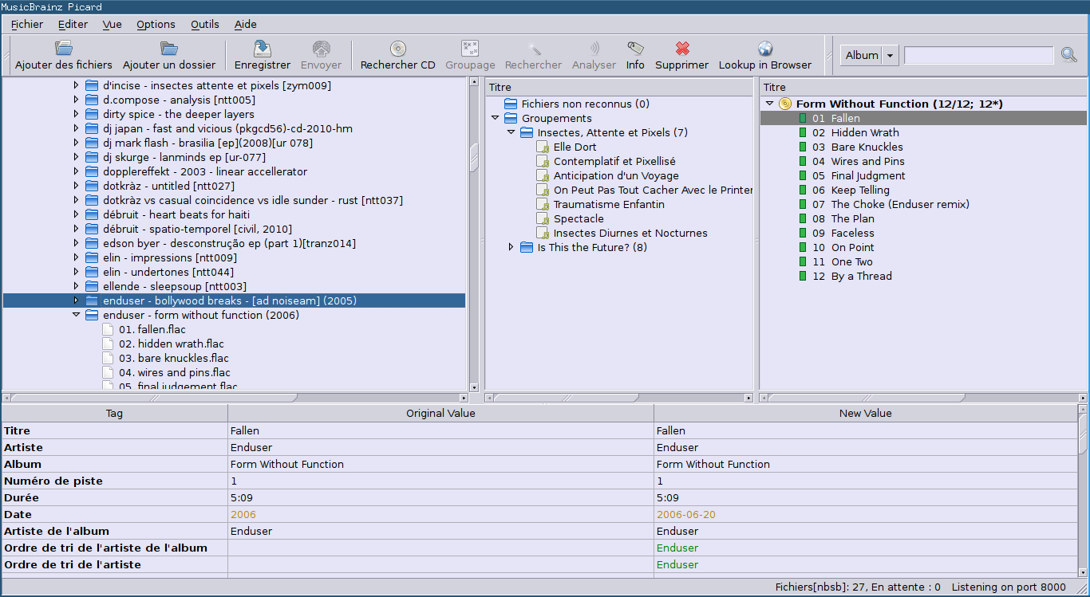Screen dimensions: 1090x597
Task: Click the horizontal scrollbar under the cluster pane
Action: (619, 397)
